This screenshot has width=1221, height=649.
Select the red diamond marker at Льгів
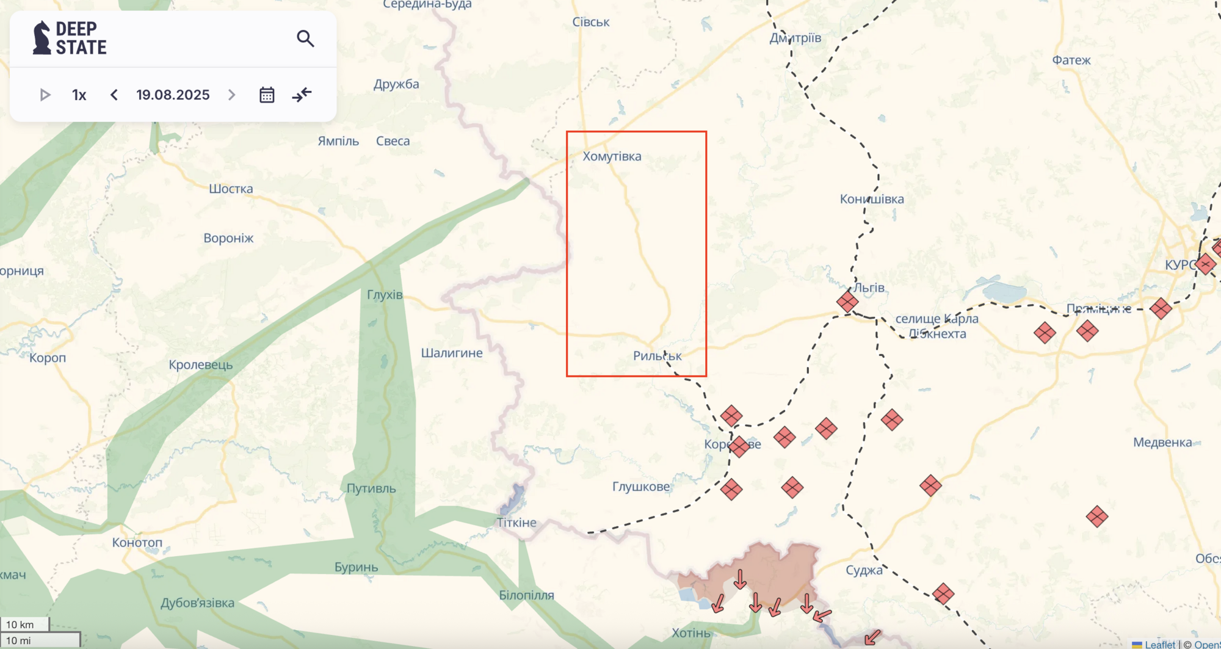tap(847, 302)
